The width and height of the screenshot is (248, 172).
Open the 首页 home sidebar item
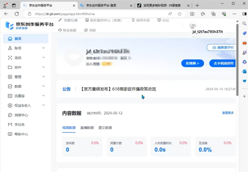(x=26, y=39)
